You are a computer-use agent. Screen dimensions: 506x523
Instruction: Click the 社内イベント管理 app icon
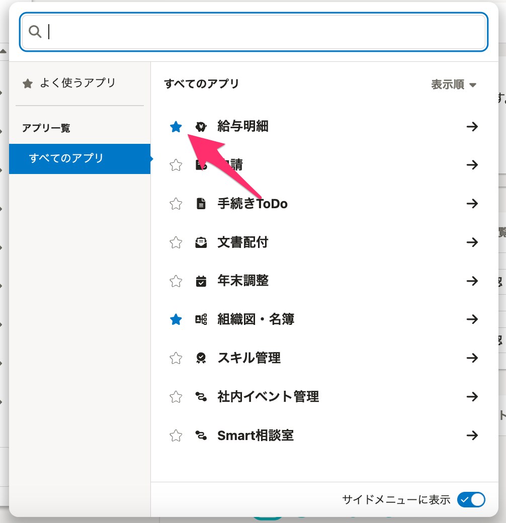(x=201, y=397)
